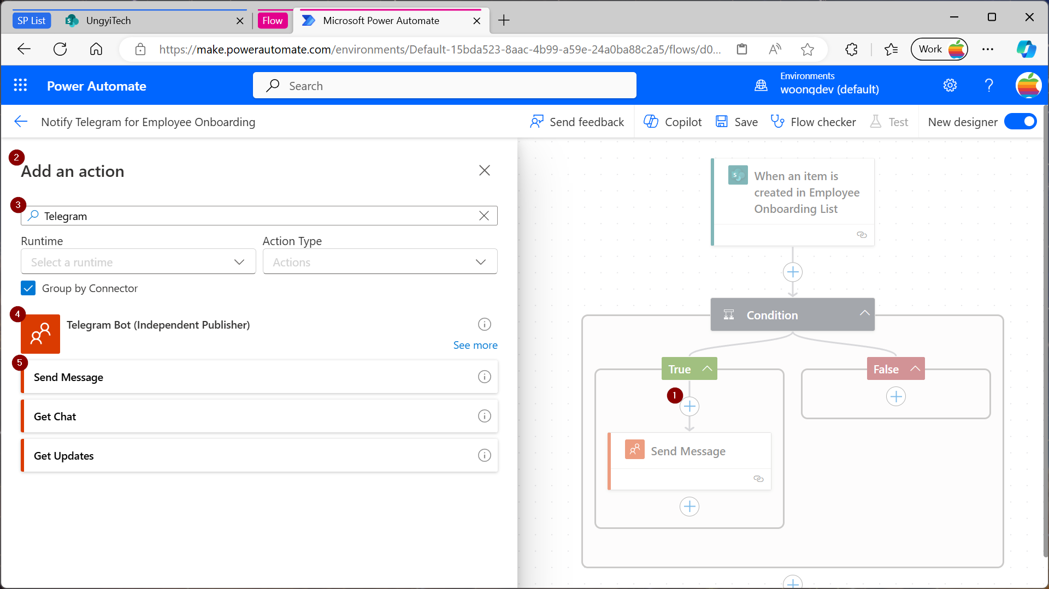1049x589 pixels.
Task: Click See more link for Telegram Bot
Action: click(475, 345)
